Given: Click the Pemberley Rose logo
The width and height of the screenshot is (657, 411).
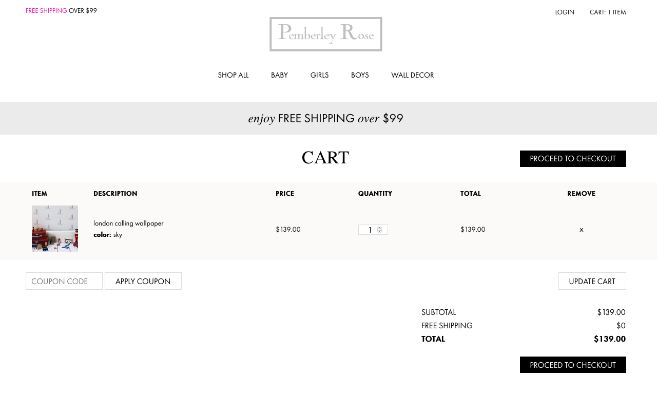Looking at the screenshot, I should coord(325,34).
